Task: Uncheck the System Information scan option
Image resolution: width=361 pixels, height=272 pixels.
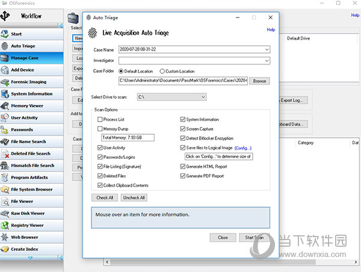Action: (182, 119)
